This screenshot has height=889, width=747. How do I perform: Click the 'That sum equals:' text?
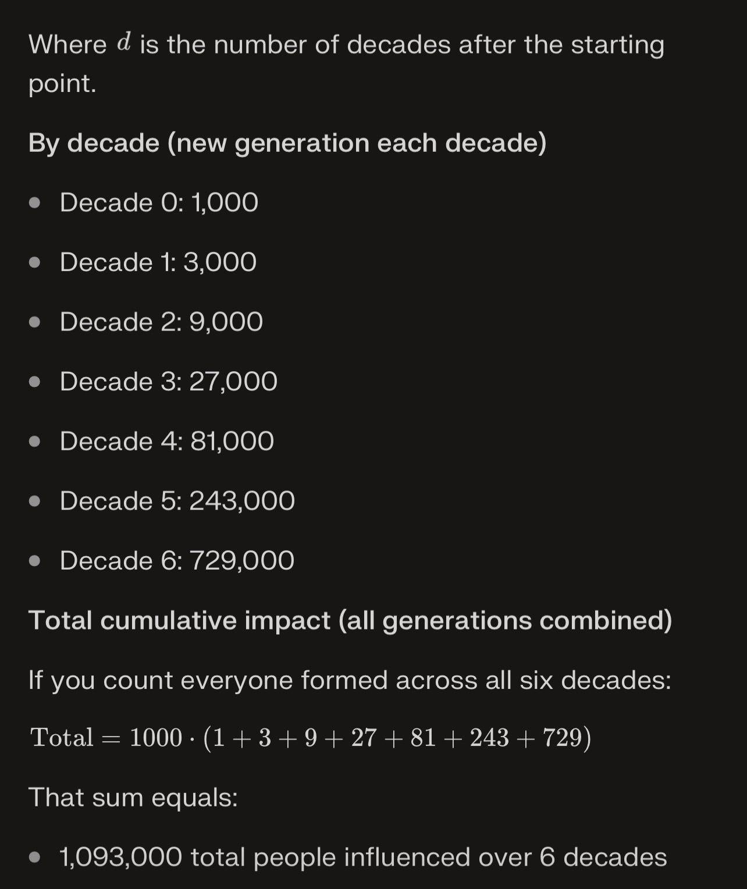[x=133, y=798]
